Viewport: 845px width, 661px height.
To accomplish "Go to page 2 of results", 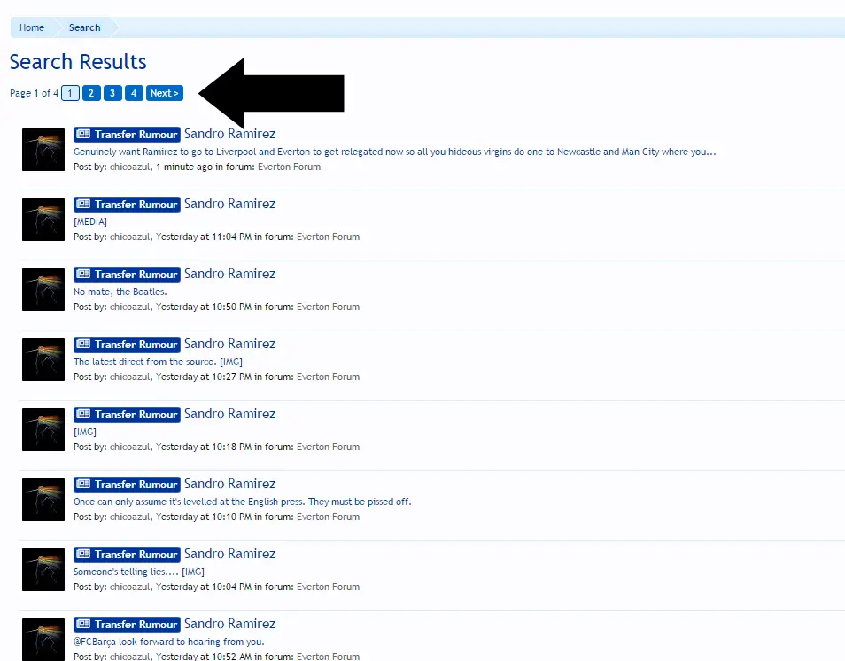I will pyautogui.click(x=90, y=93).
